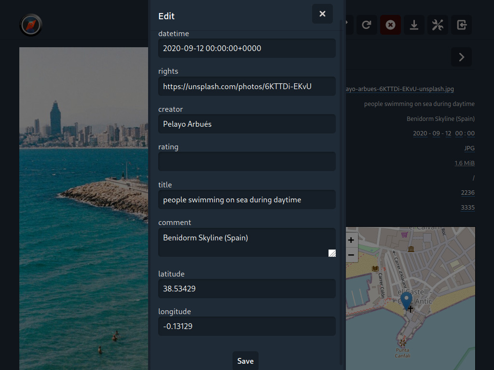Image resolution: width=494 pixels, height=370 pixels.
Task: Click the shopping cart icon on map
Action: click(x=404, y=235)
